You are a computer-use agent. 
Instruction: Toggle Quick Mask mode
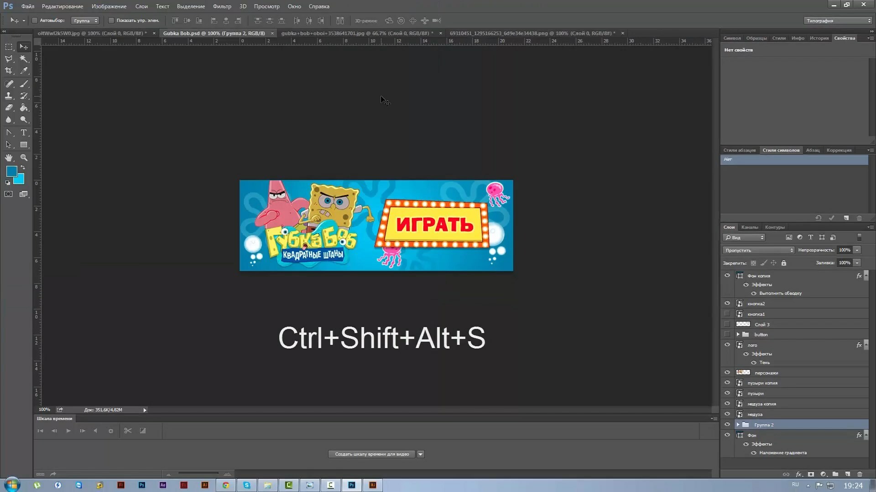click(9, 194)
